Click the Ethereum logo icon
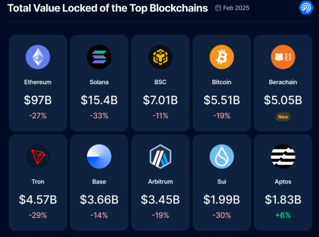319x237 pixels. coord(38,57)
